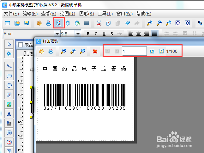Print from the preview window printer icon
This screenshot has height=153, width=204.
coord(51,51)
